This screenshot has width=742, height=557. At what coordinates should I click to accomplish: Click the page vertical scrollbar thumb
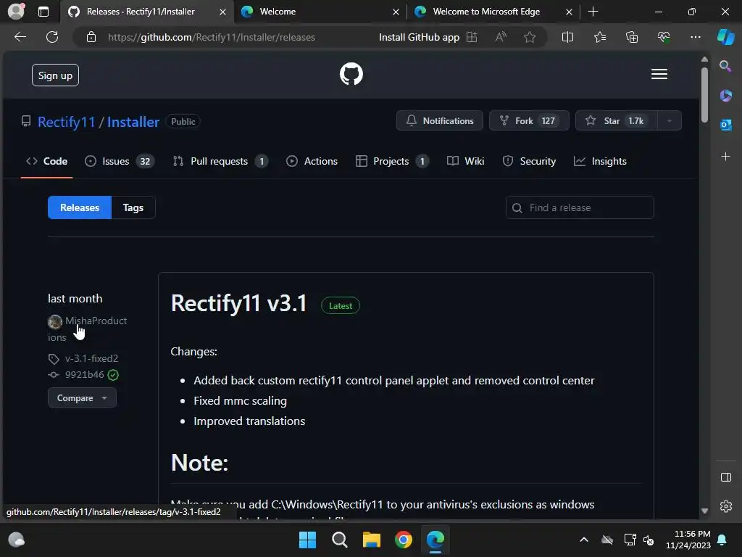click(704, 95)
